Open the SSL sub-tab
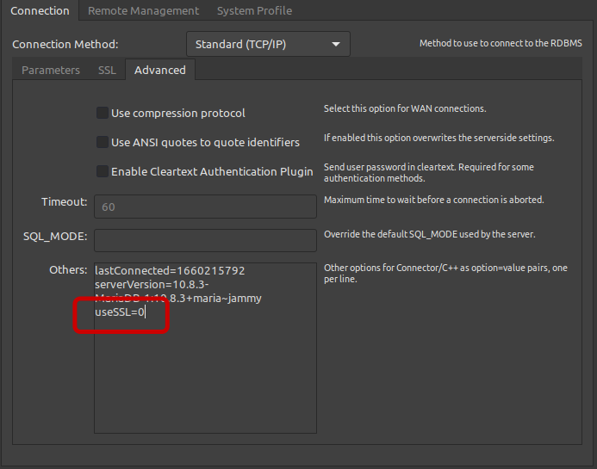597x469 pixels. 107,71
